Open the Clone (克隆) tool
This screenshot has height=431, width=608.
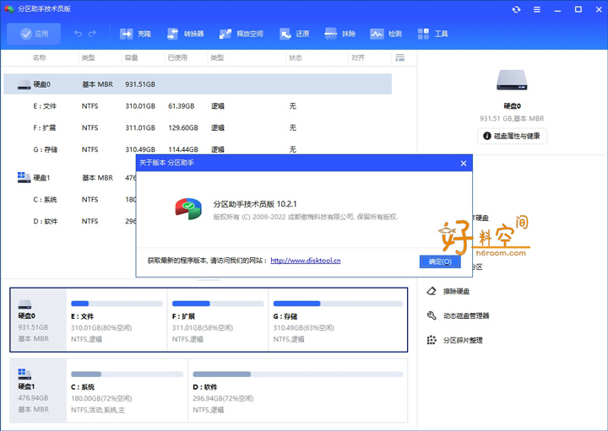[135, 34]
